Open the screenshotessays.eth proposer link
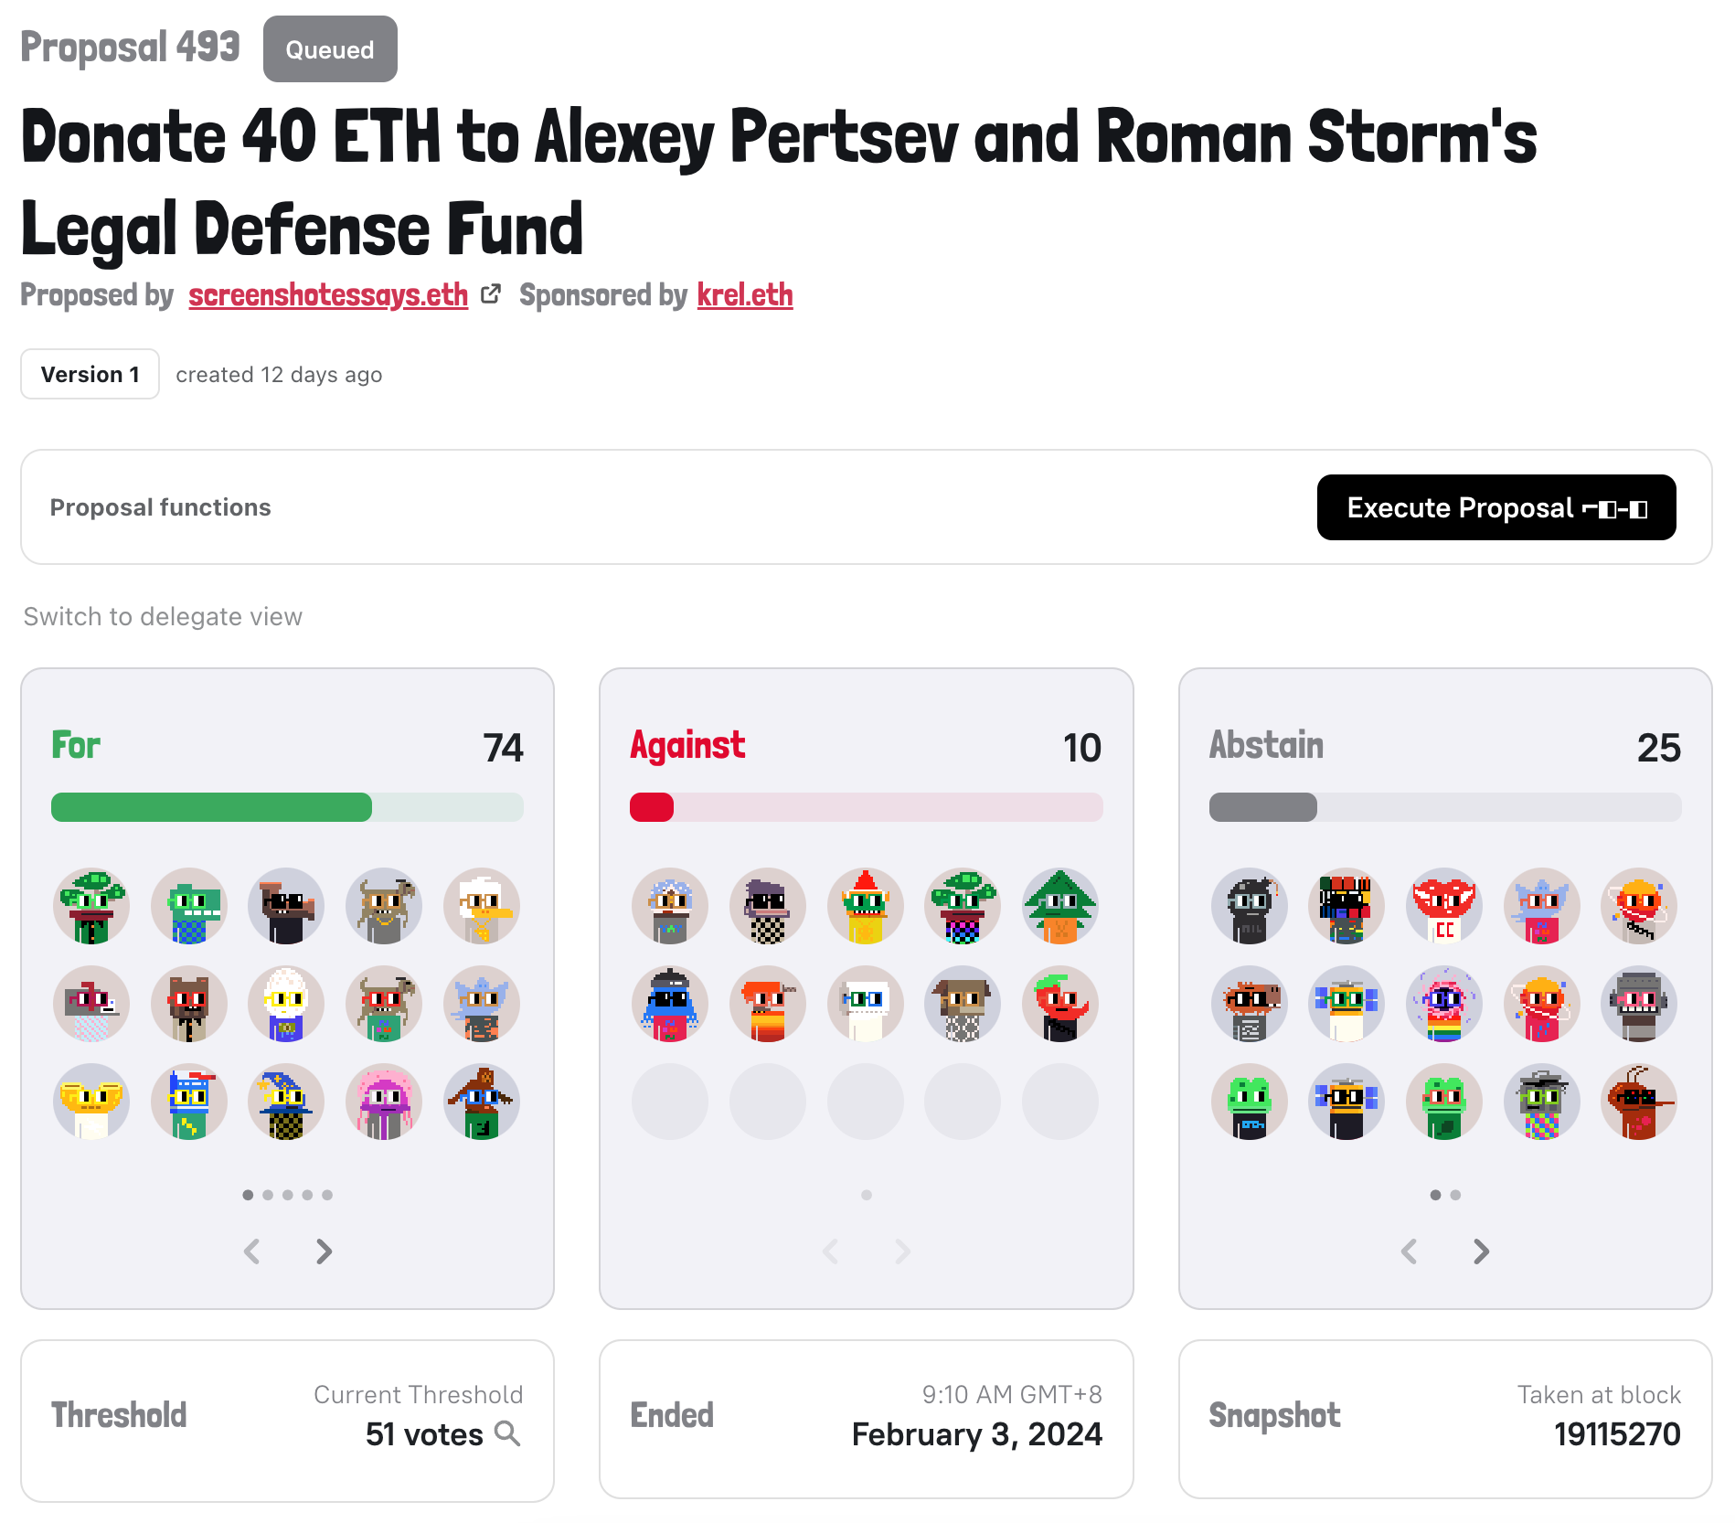The height and width of the screenshot is (1523, 1735). pyautogui.click(x=328, y=295)
